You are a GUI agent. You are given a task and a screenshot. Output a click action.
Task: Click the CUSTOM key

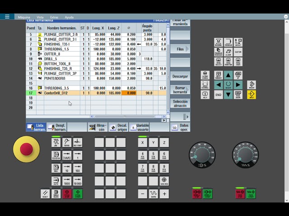coord(238,52)
